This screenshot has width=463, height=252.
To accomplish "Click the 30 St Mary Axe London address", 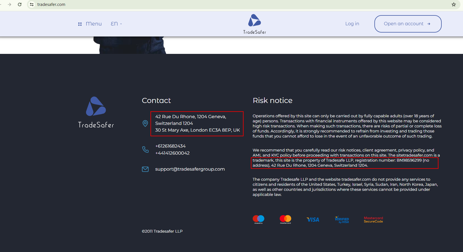I will [198, 130].
